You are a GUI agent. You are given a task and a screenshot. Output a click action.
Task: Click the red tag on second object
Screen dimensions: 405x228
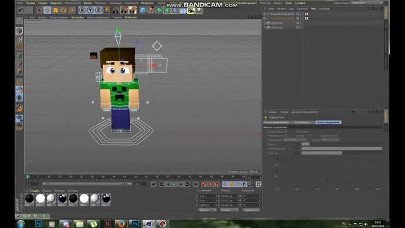[306, 18]
